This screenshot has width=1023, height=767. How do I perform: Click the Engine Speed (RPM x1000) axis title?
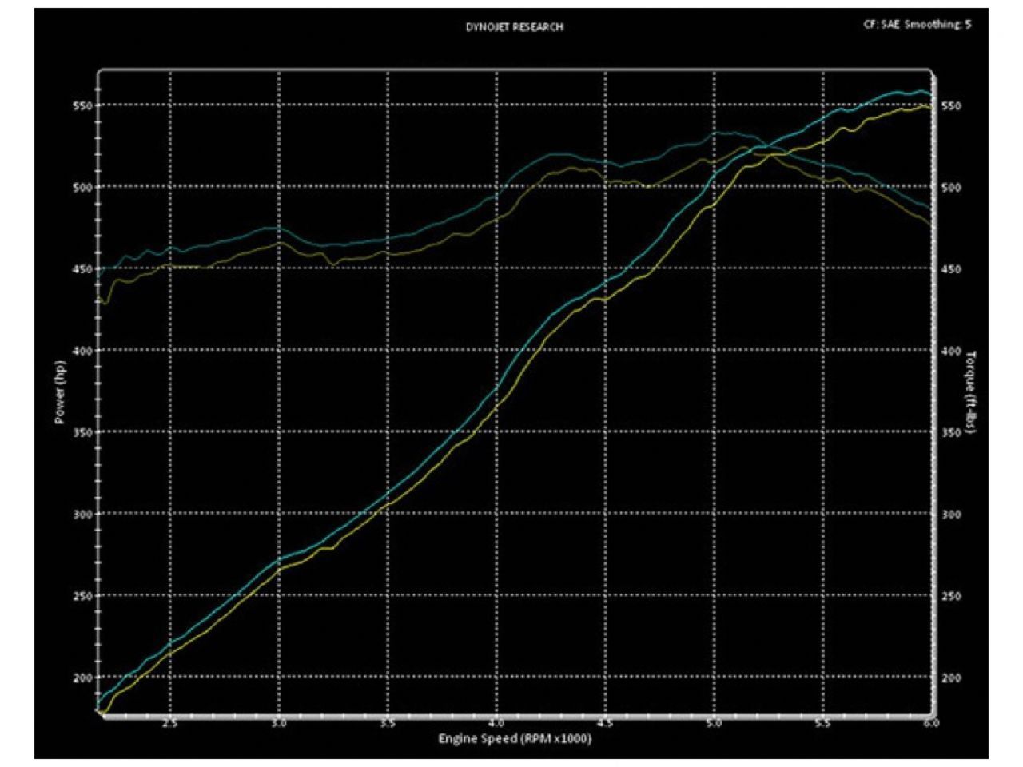[x=515, y=738]
